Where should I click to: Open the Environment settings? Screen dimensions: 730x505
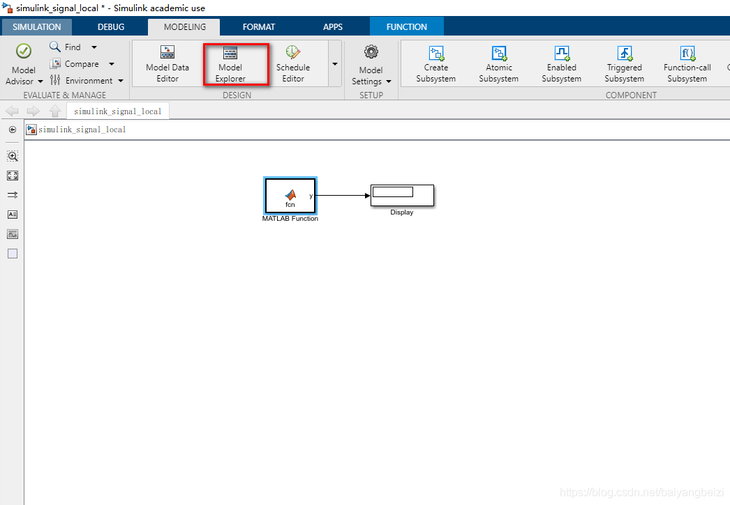pyautogui.click(x=81, y=80)
